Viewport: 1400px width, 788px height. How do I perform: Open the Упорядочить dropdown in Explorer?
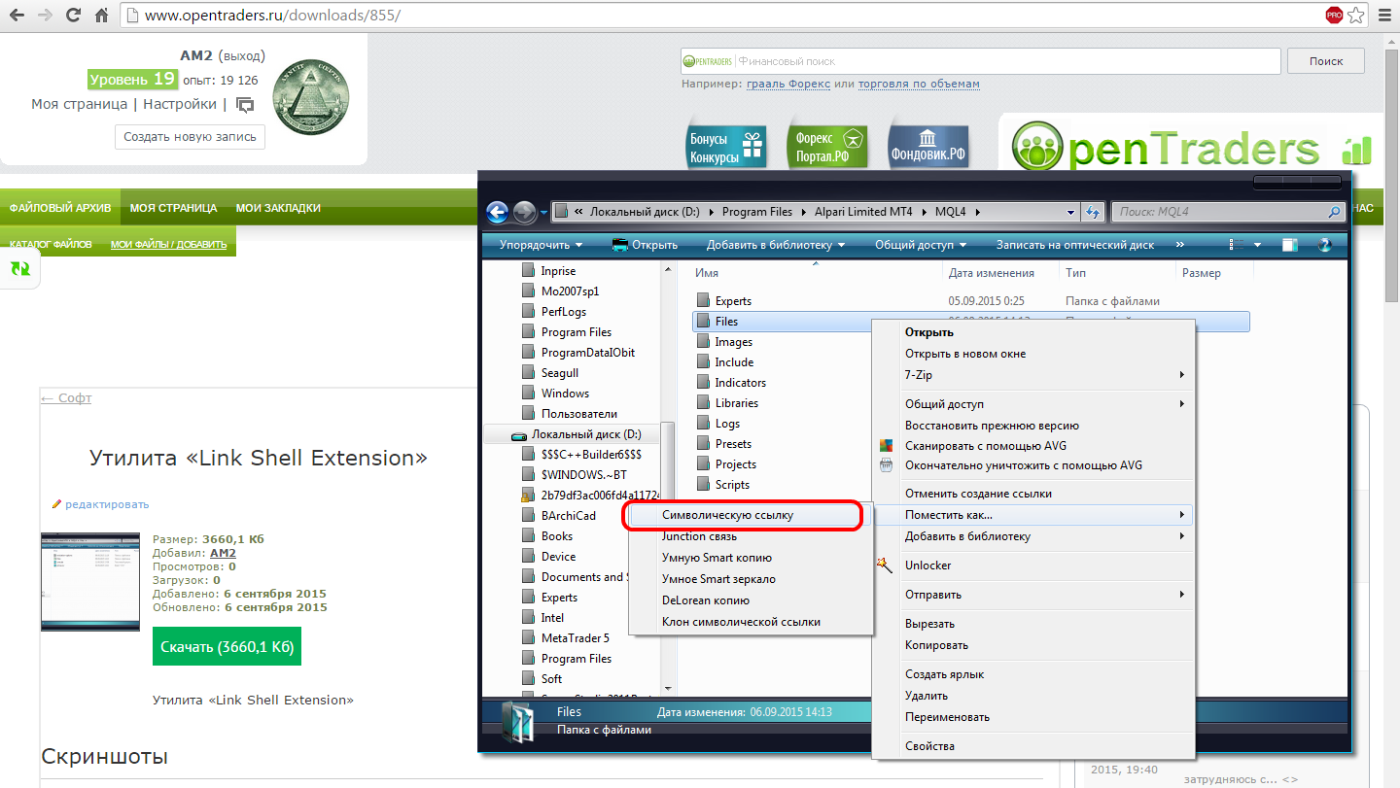pos(541,245)
